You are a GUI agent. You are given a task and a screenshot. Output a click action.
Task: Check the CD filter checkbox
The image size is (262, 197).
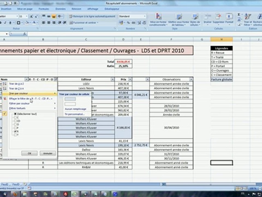click(15, 121)
